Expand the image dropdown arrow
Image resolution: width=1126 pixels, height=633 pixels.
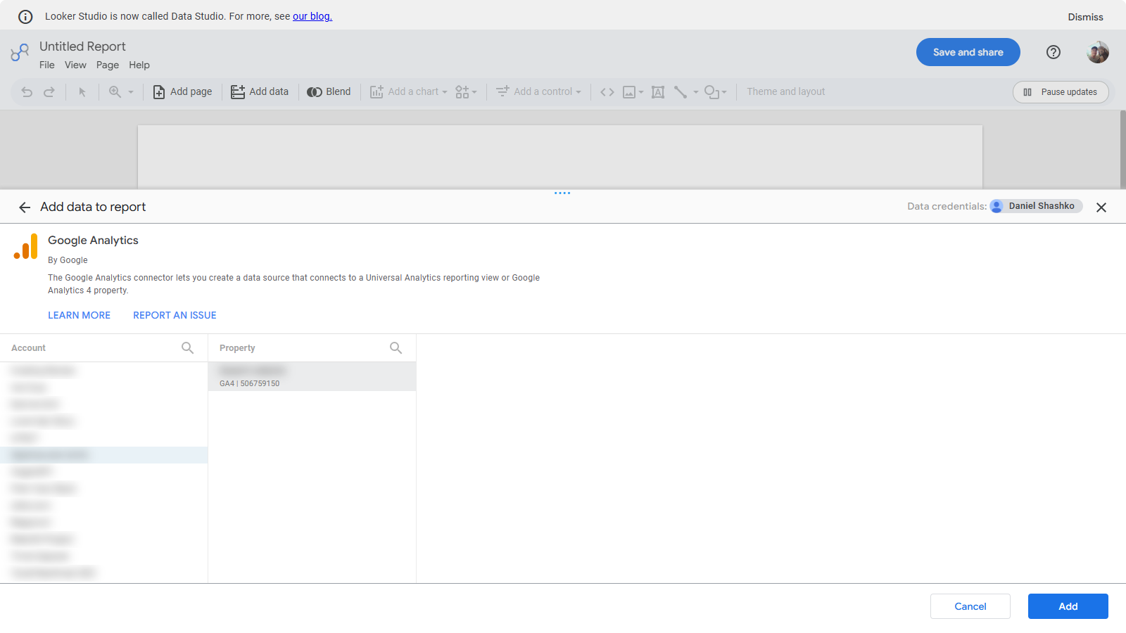[x=641, y=92]
